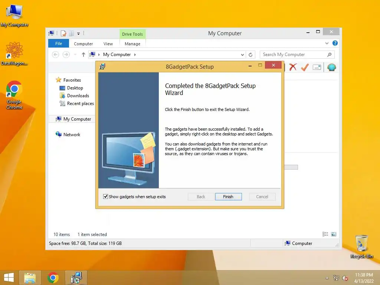Screen dimensions: 380x285
Task: Click the Cancel button in setup wizard
Action: [x=262, y=197]
